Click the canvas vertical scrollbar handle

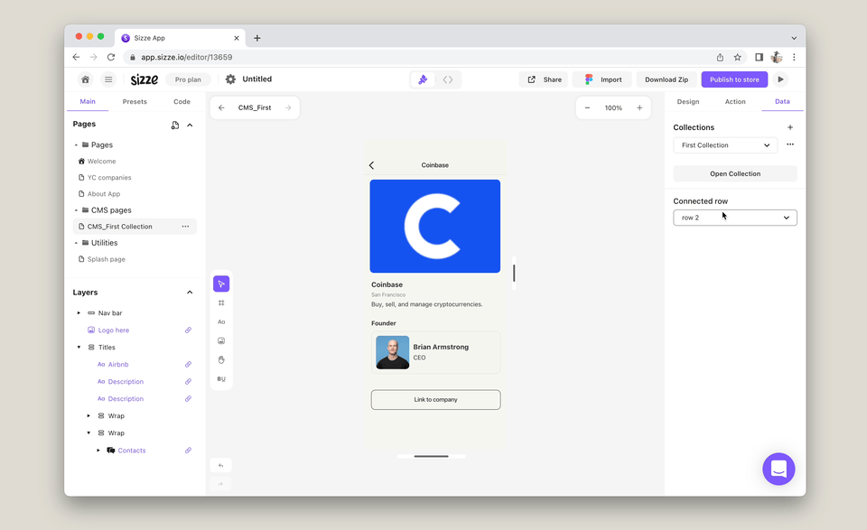coord(514,273)
